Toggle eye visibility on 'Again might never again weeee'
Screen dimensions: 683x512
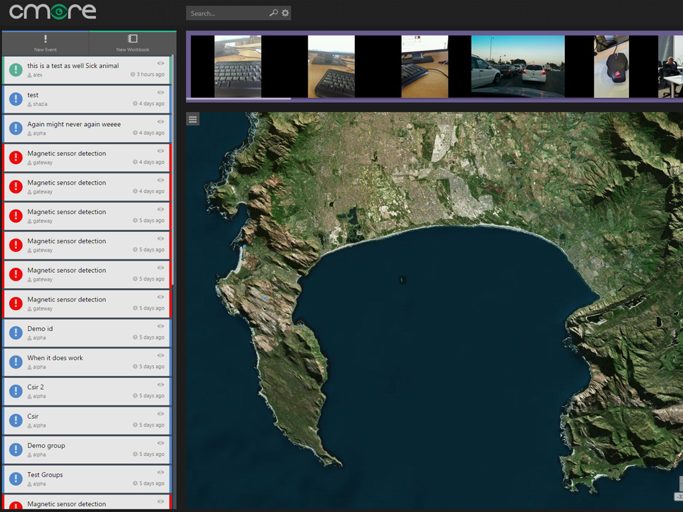pos(161,122)
